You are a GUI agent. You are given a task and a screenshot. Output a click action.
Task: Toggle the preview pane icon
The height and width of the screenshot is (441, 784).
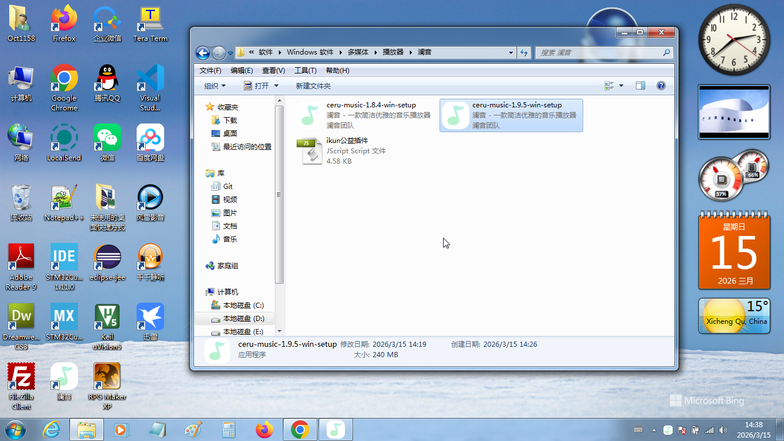[x=641, y=86]
